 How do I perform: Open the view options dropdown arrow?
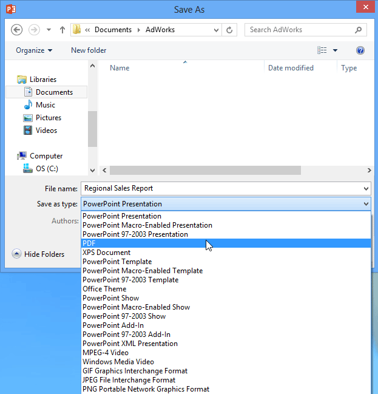[335, 50]
